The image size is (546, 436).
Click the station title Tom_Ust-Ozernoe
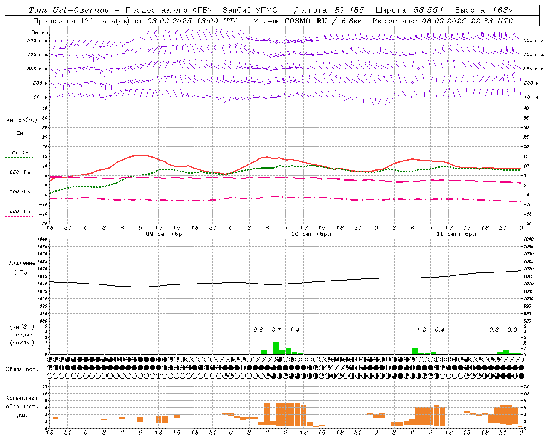(69, 10)
